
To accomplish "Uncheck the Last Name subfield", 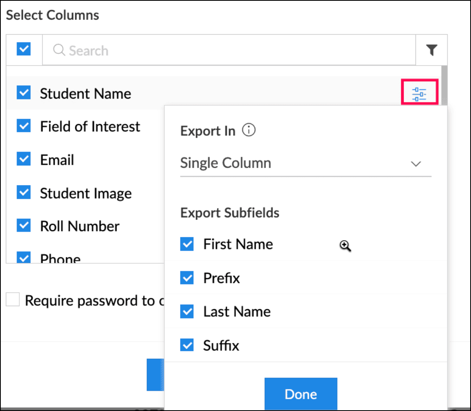I will tap(187, 312).
